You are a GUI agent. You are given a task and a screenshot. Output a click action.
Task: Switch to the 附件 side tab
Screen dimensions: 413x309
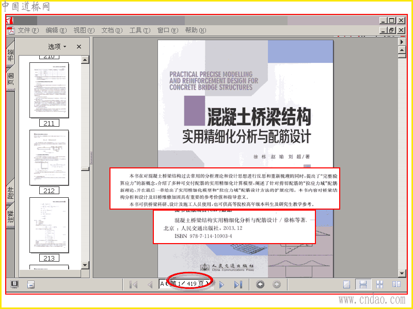click(x=10, y=193)
